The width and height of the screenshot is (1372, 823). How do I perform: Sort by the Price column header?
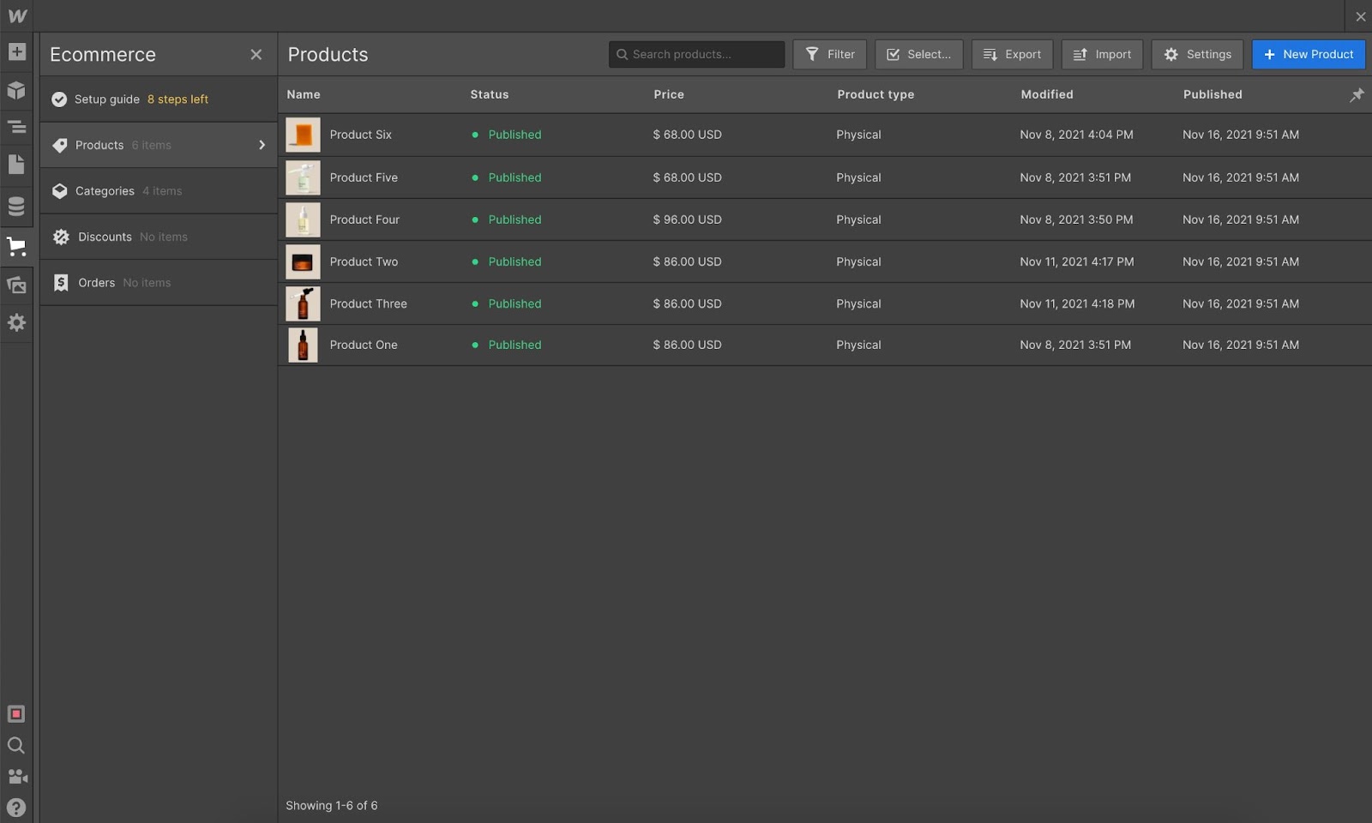(x=669, y=94)
